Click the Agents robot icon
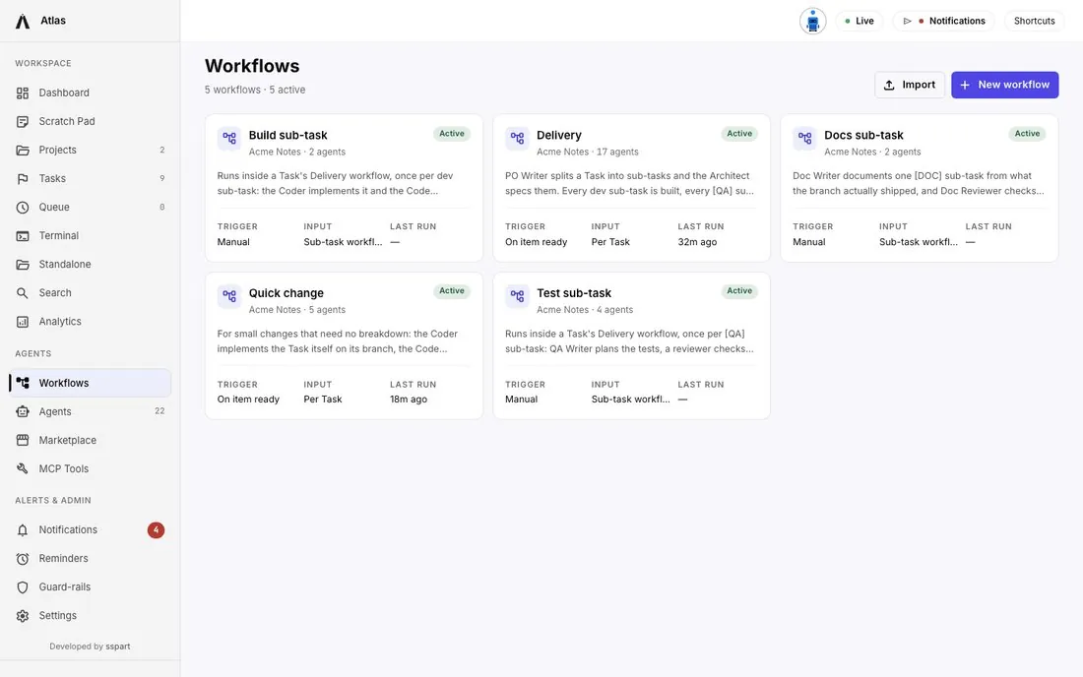1083x677 pixels. [x=23, y=412]
